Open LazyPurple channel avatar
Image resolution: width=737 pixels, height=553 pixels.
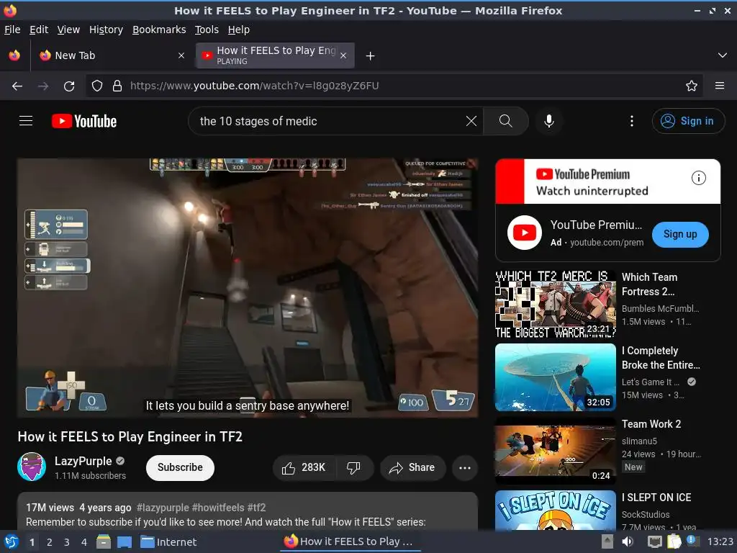pyautogui.click(x=32, y=467)
